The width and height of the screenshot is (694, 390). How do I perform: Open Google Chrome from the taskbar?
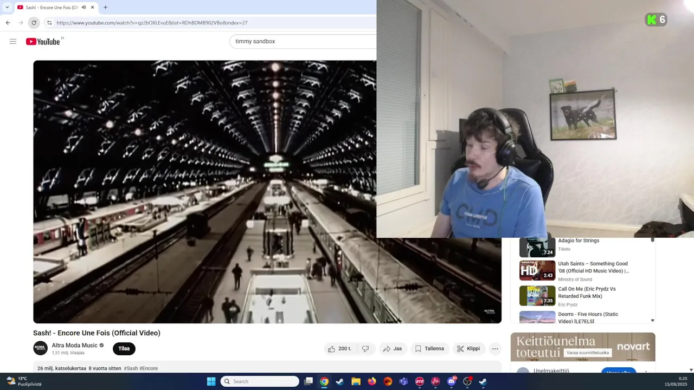pyautogui.click(x=324, y=381)
